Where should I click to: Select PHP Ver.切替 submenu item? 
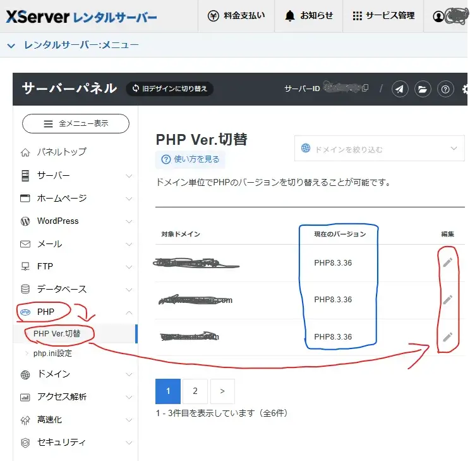click(x=57, y=333)
